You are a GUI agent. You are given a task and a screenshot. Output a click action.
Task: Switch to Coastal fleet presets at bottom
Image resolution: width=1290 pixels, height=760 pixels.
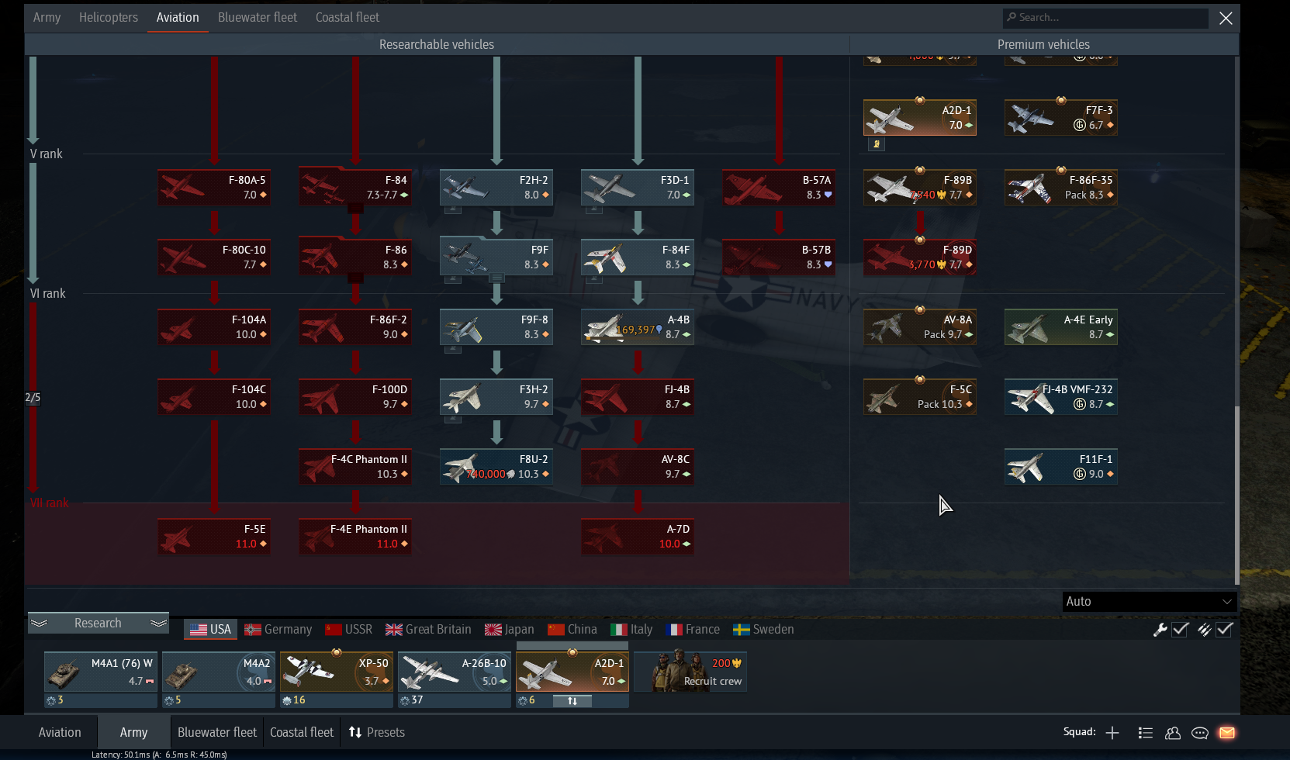(x=302, y=733)
